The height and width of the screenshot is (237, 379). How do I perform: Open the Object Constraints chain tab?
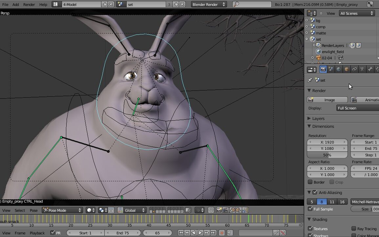(354, 69)
